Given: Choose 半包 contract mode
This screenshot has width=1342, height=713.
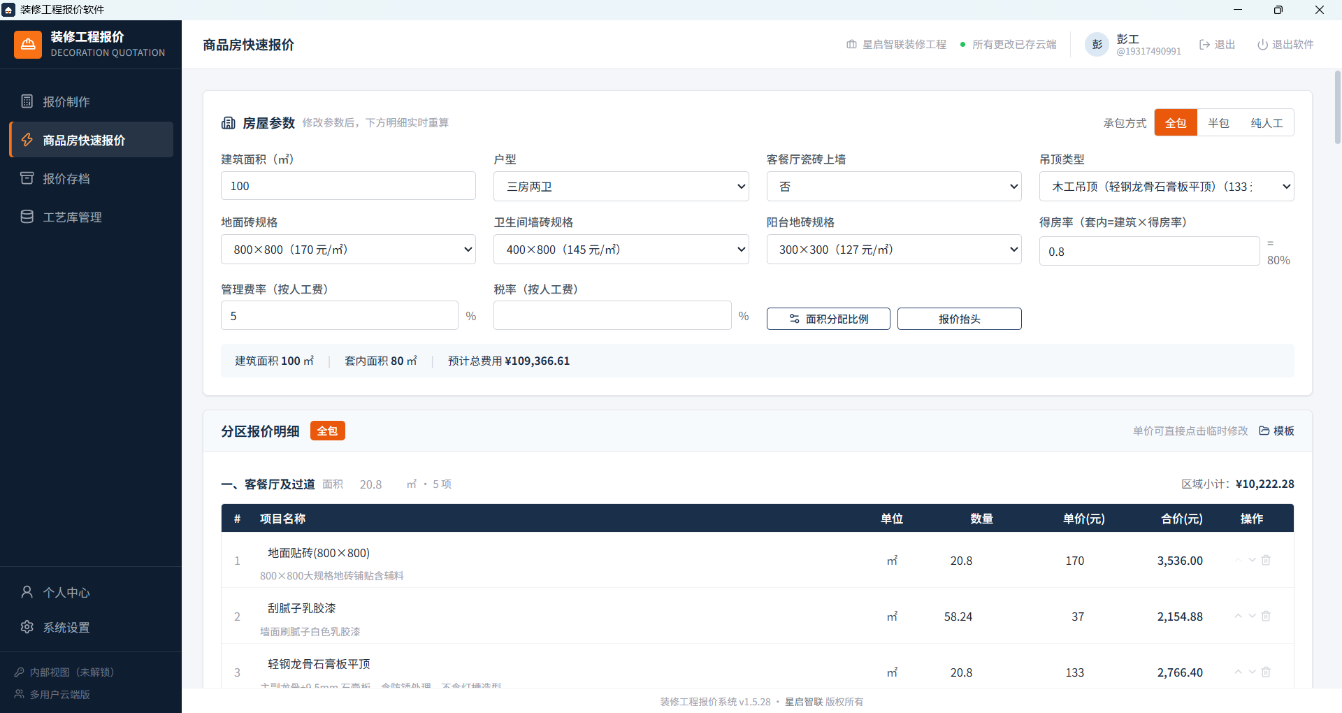Looking at the screenshot, I should coord(1218,123).
